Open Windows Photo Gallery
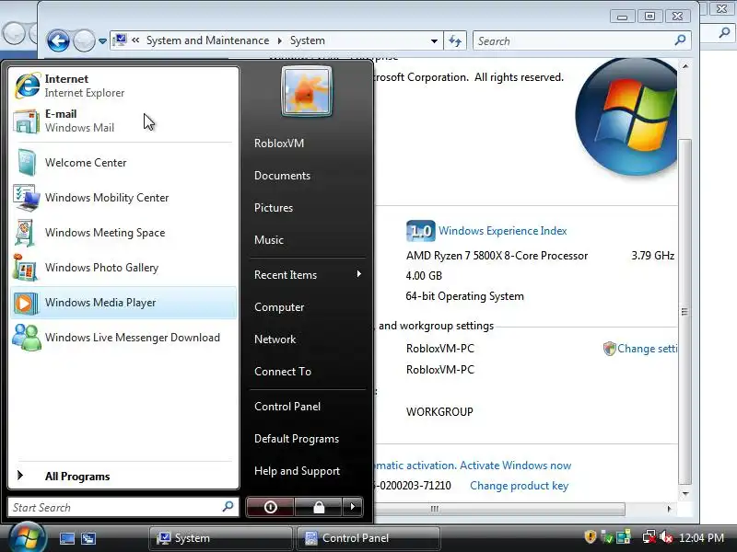The height and width of the screenshot is (552, 737). point(123,268)
